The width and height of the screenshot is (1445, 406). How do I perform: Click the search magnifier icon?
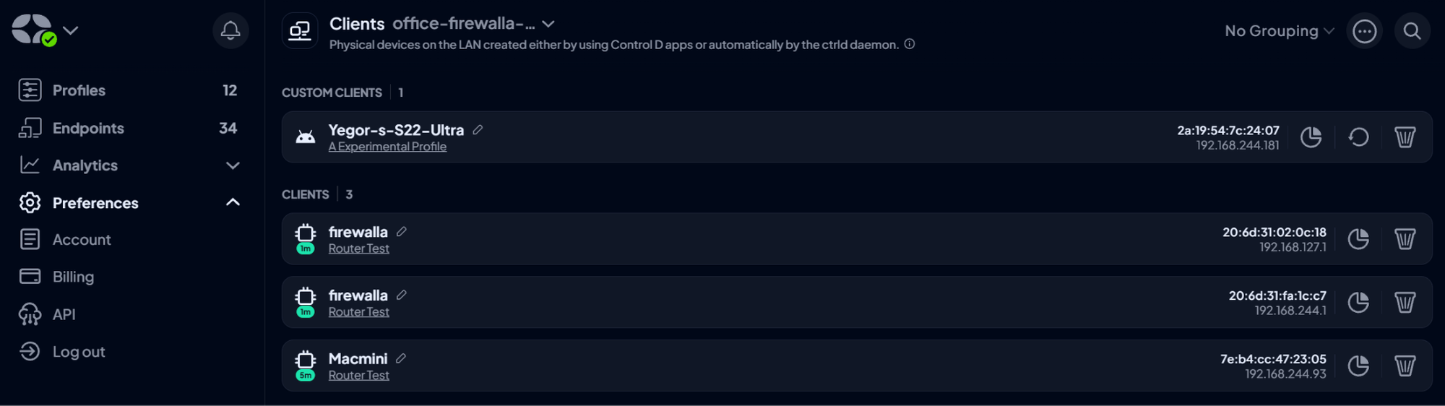[1412, 31]
